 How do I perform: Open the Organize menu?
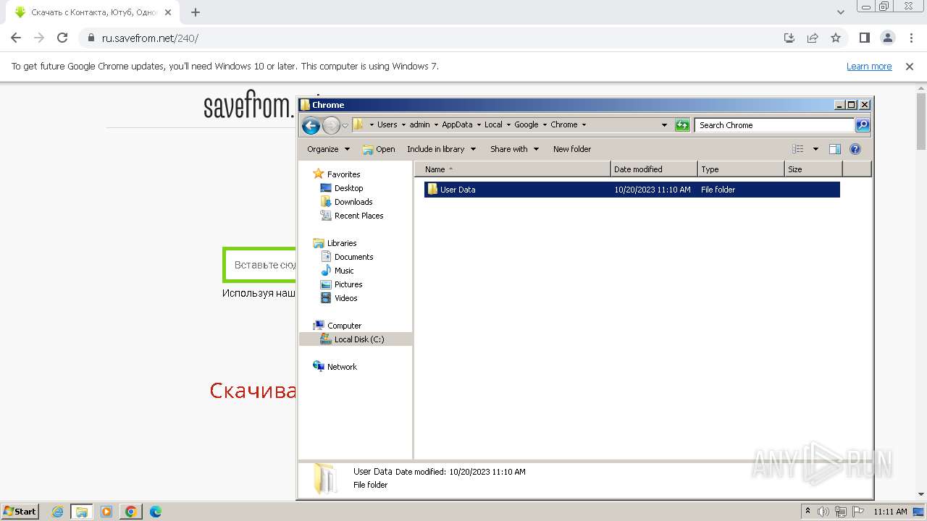point(328,149)
